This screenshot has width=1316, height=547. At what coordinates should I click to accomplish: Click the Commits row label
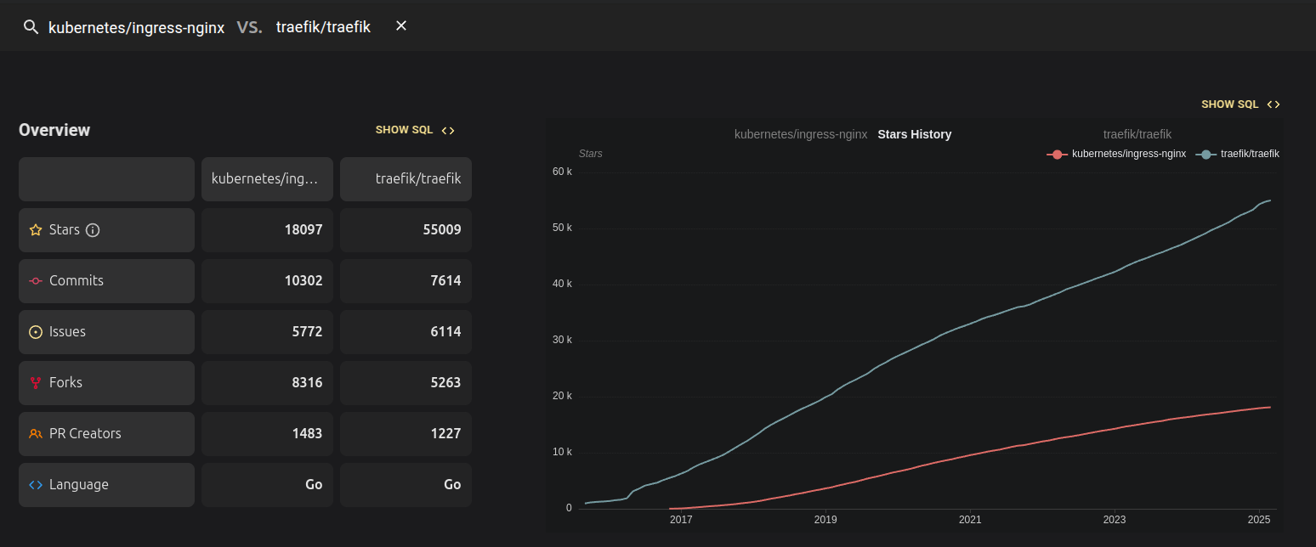pos(77,281)
